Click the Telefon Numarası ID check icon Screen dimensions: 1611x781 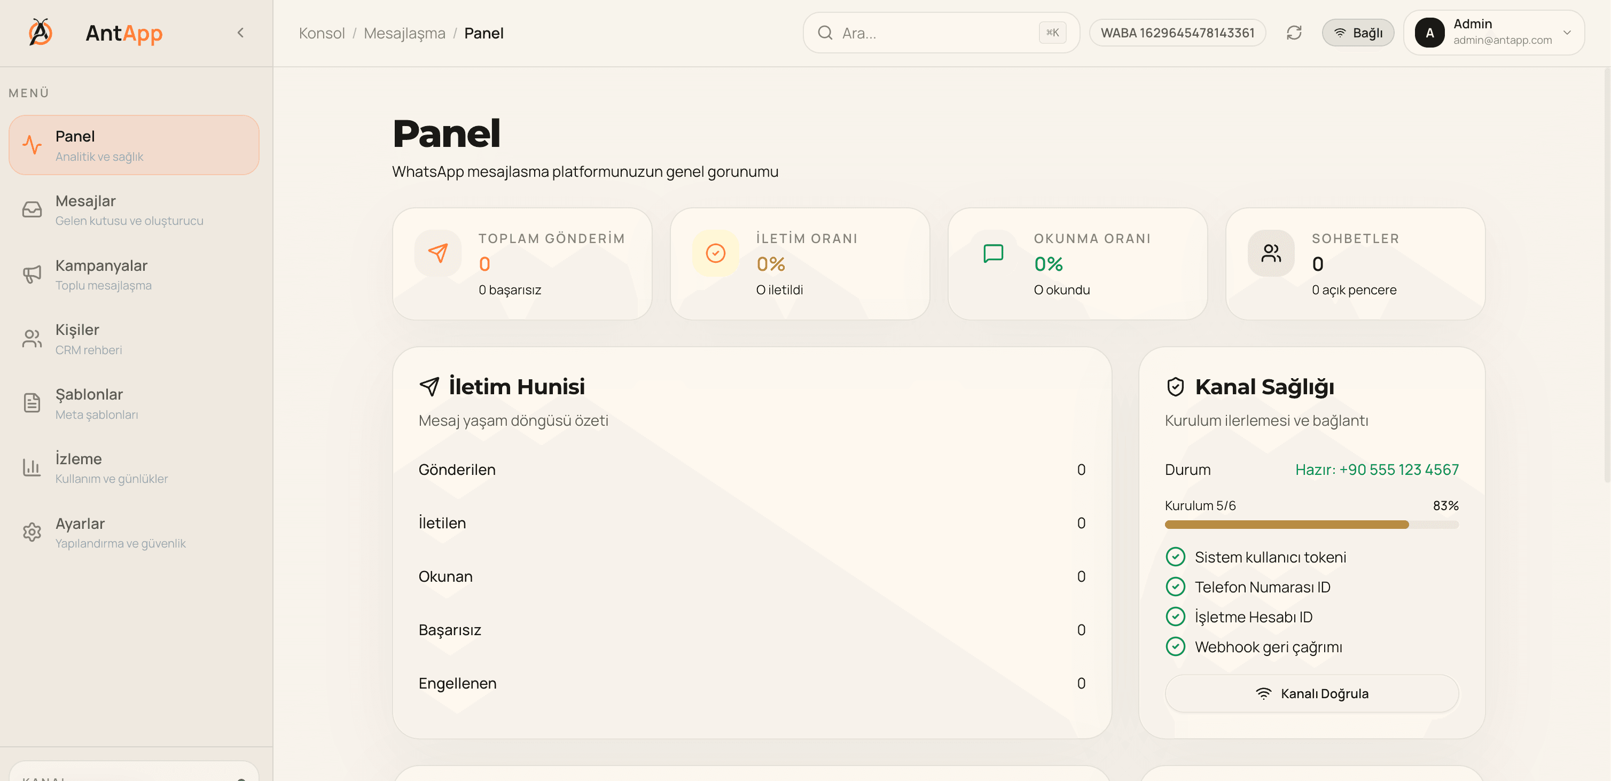pos(1176,587)
